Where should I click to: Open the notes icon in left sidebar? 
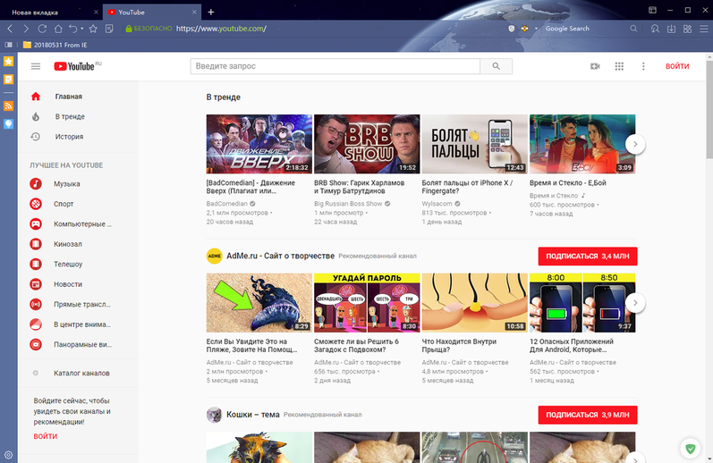[x=9, y=80]
